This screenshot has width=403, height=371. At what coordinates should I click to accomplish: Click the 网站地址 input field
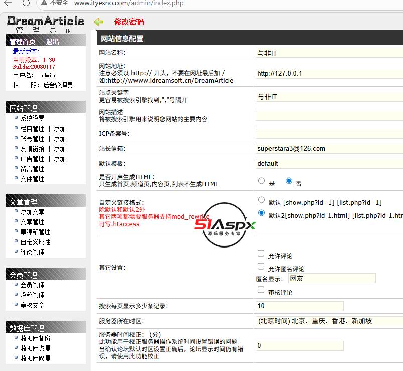click(x=329, y=73)
